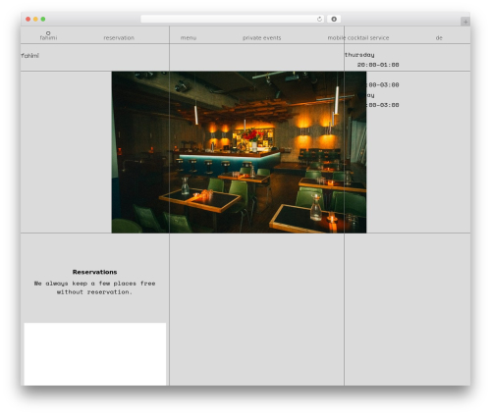Open a new tab with plus button
The height and width of the screenshot is (415, 491).
point(465,22)
